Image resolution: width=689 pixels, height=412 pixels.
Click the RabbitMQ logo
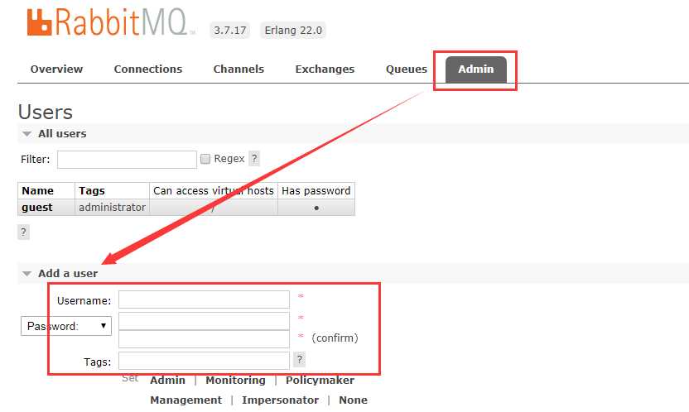point(110,22)
